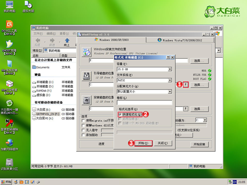Click the Start button in format dialog
The image size is (247, 185).
pos(144,143)
